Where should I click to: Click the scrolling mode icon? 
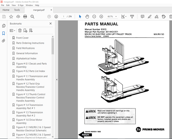coord(132,17)
